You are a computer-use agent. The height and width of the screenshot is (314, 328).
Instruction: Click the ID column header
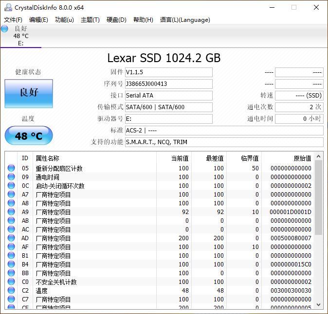click(x=25, y=158)
